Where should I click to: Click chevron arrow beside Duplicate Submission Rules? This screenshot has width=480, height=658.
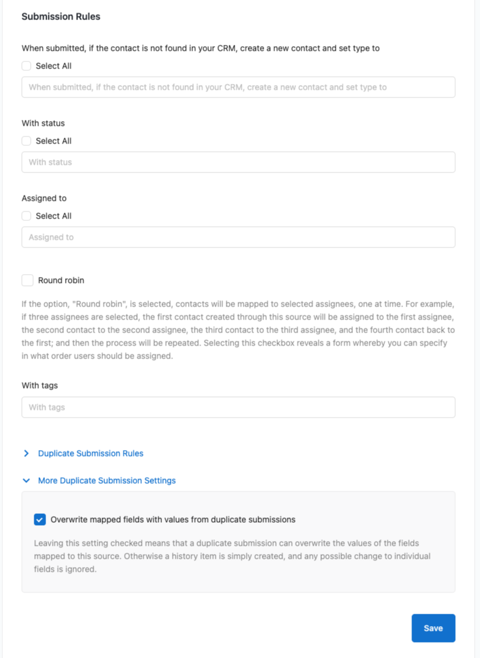(27, 453)
